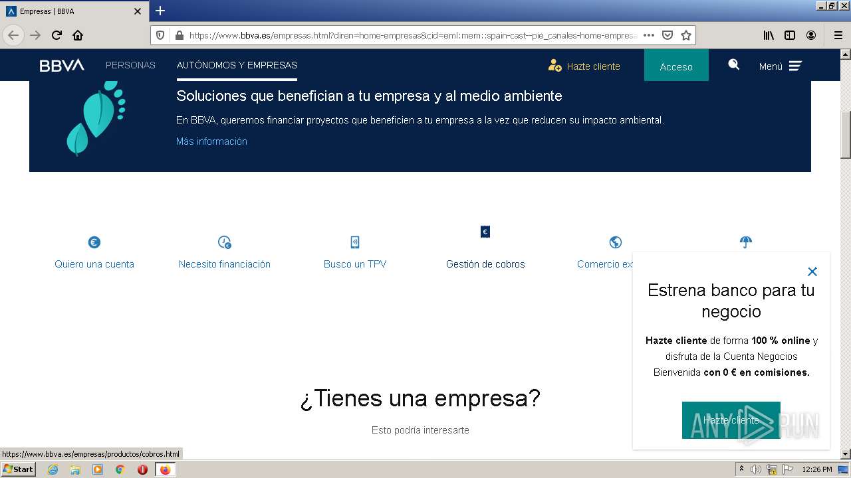Open page actions three-dot menu
This screenshot has height=478, width=851.
point(649,35)
